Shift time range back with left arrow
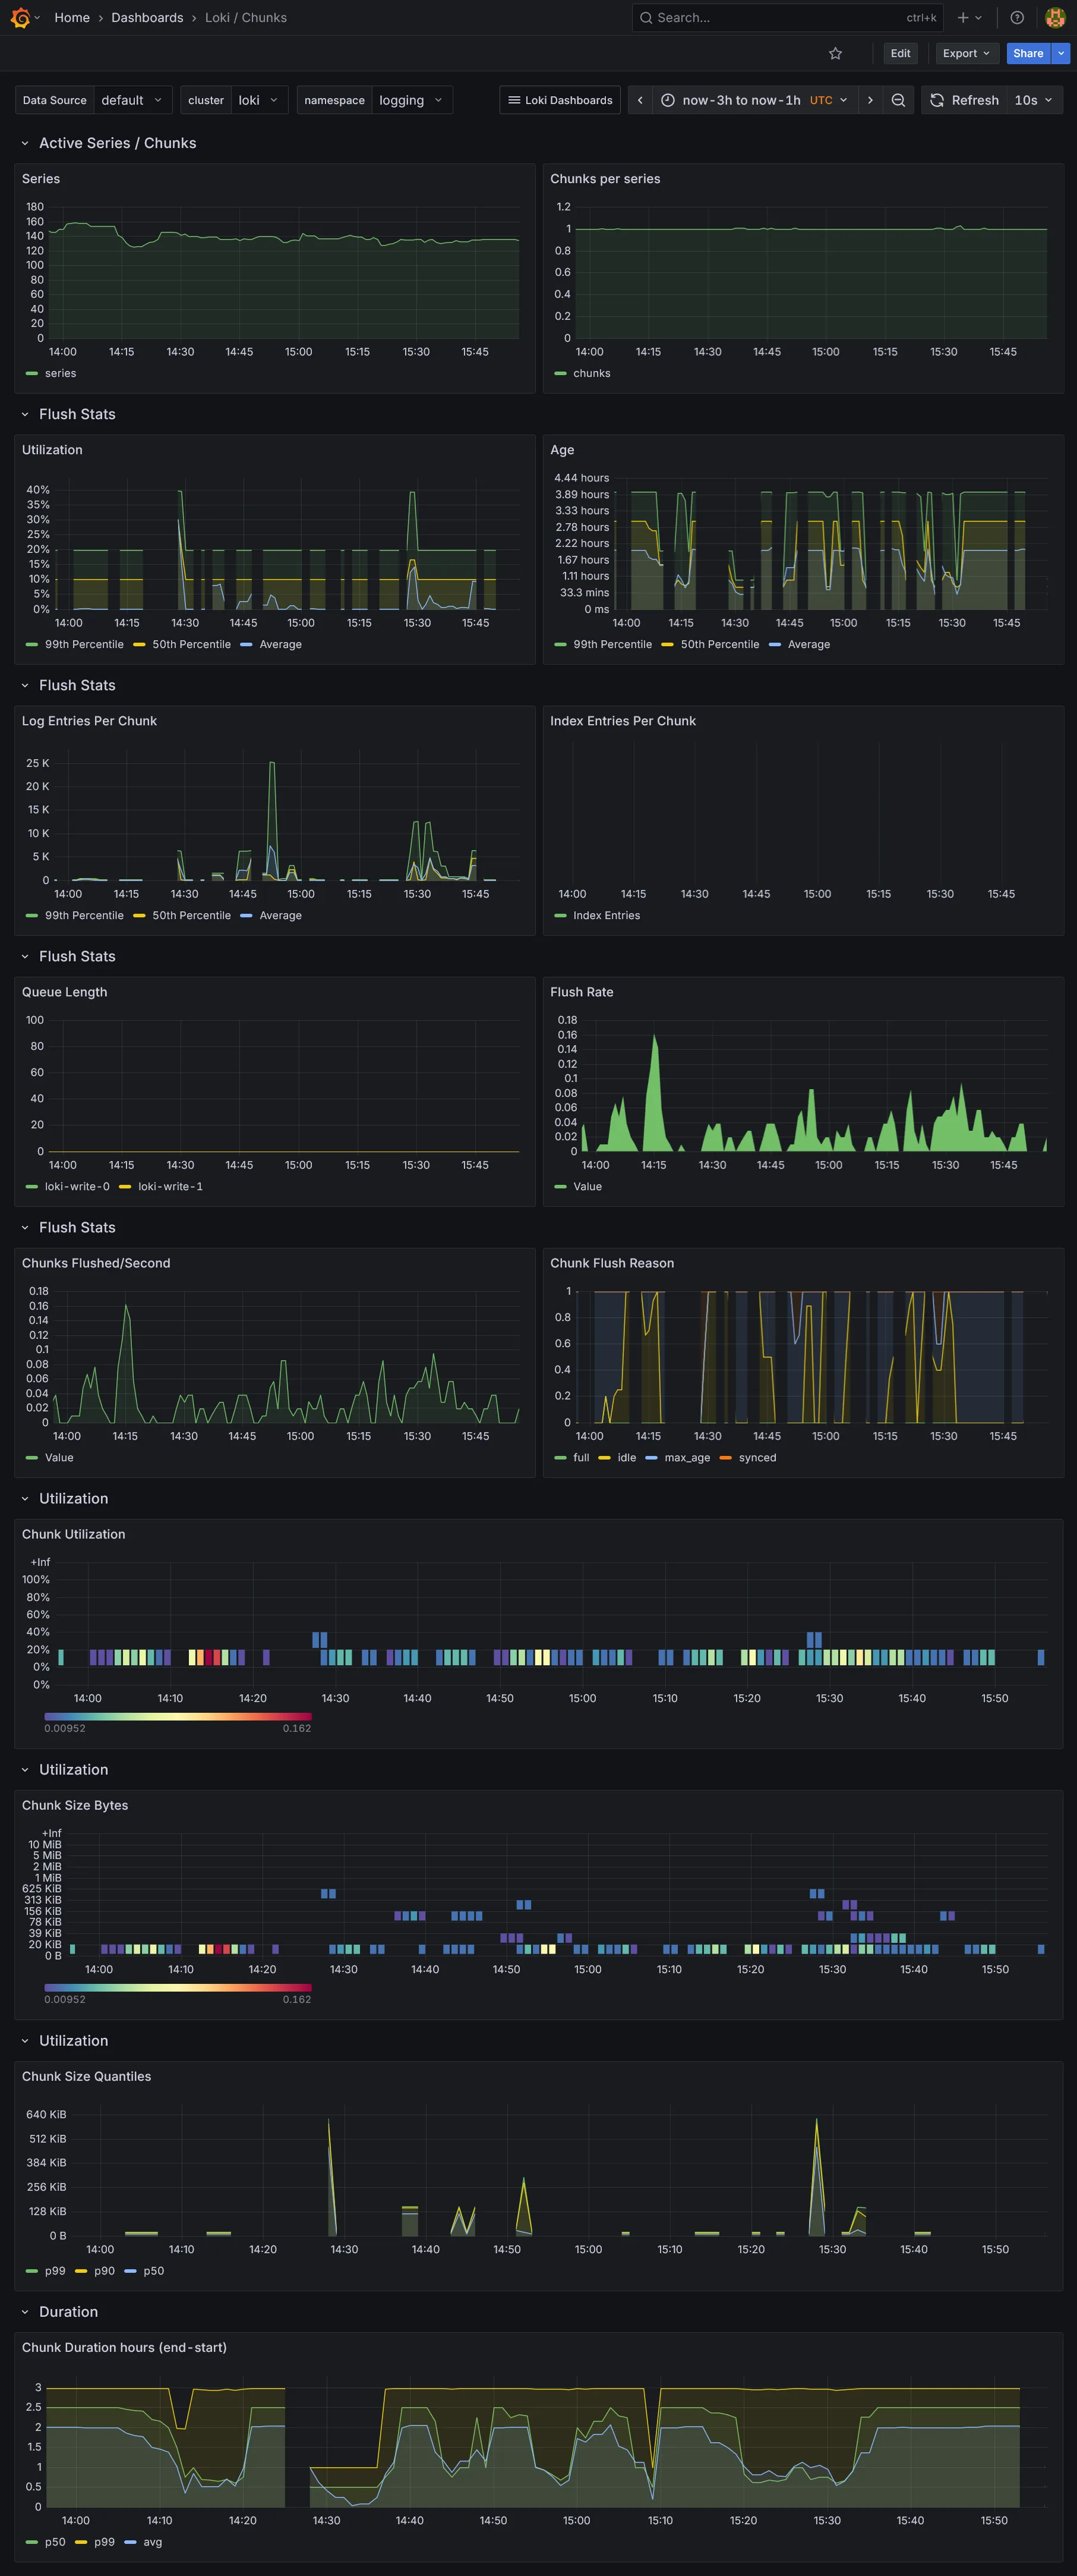 pos(639,100)
